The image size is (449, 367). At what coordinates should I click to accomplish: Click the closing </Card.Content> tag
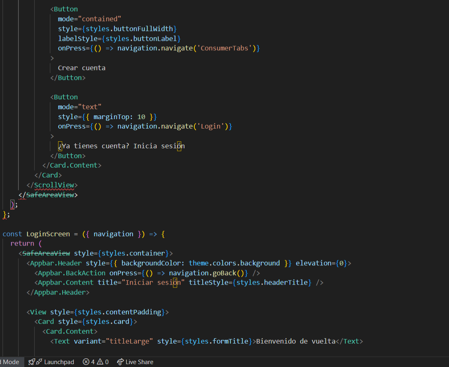72,165
